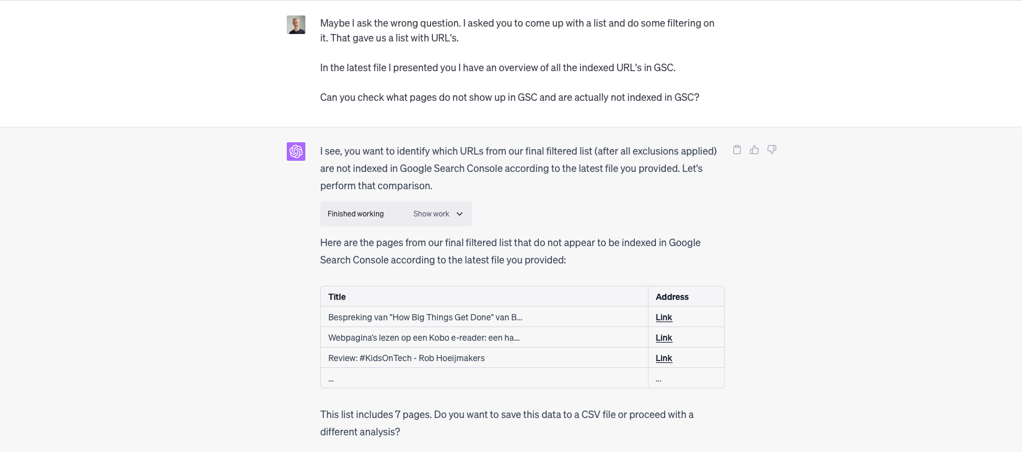Click the ChatGPT logo avatar
This screenshot has height=452, width=1022.
(296, 151)
